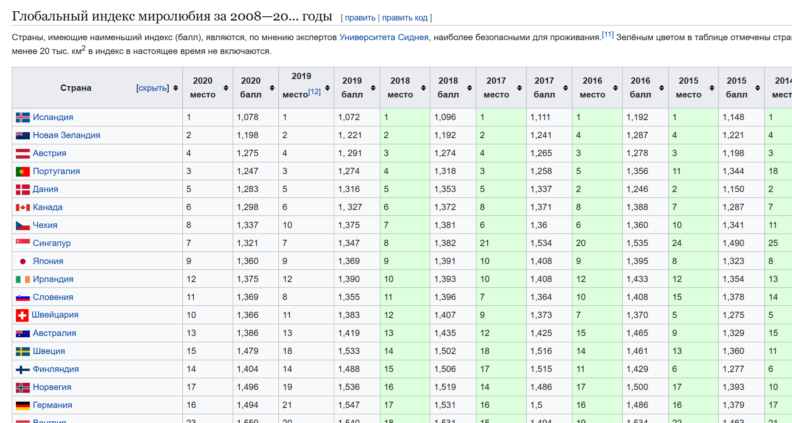This screenshot has width=792, height=423.
Task: Click Finland's 2015 score 1,277
Action: [733, 369]
